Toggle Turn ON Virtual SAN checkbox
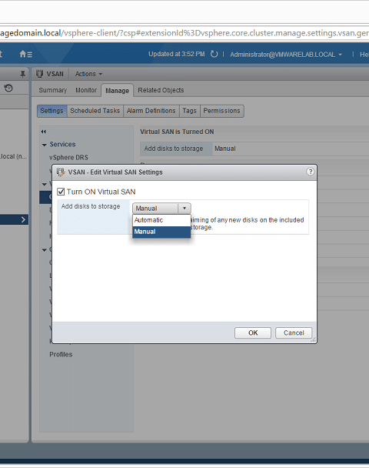This screenshot has height=468, width=369. click(x=61, y=192)
